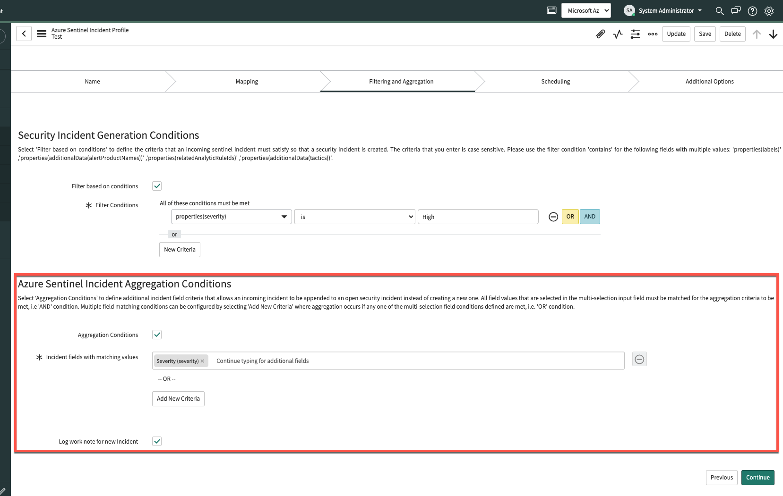Select the Filtering and Aggregation tab
Viewport: 783px width, 496px height.
(x=401, y=82)
